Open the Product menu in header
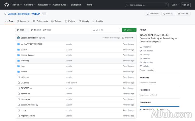This screenshot has width=195, height=121. 17,5
